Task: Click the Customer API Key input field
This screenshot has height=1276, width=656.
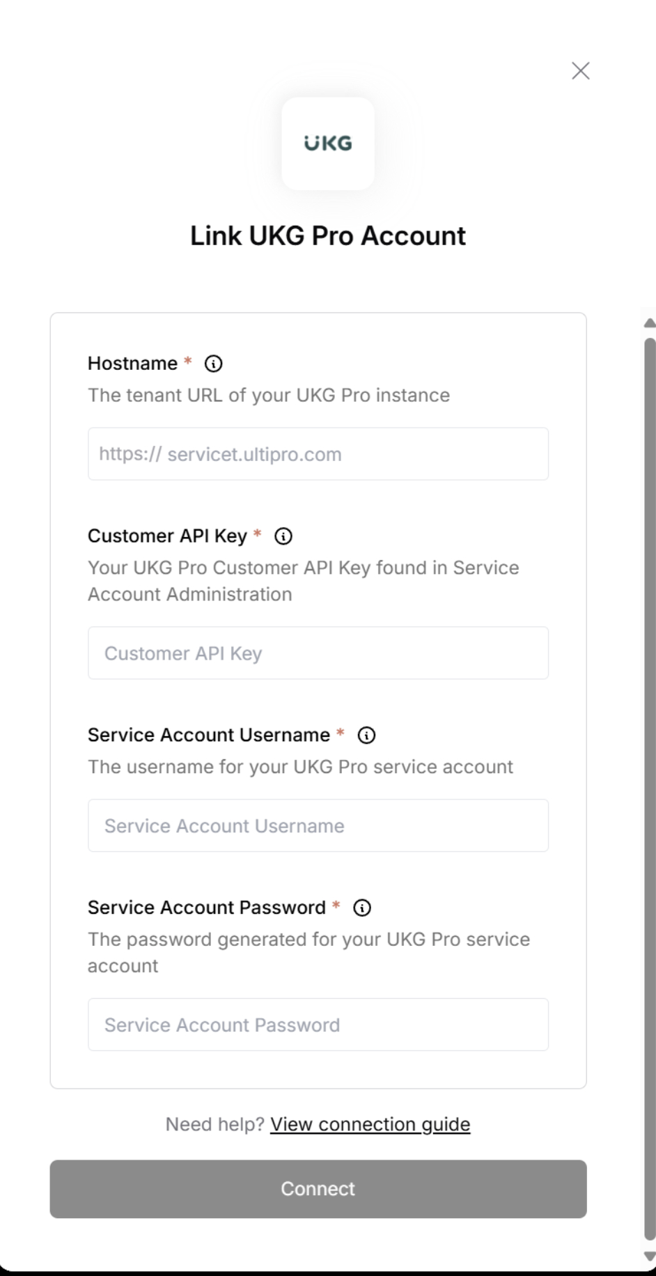Action: click(318, 653)
